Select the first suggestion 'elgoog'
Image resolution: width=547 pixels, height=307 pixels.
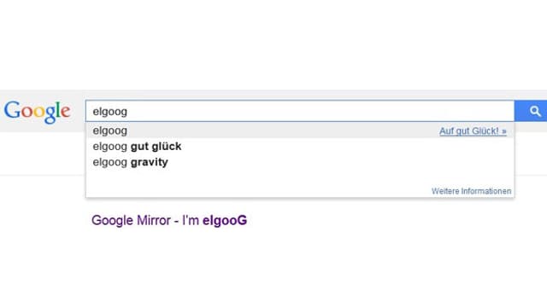pyautogui.click(x=300, y=130)
